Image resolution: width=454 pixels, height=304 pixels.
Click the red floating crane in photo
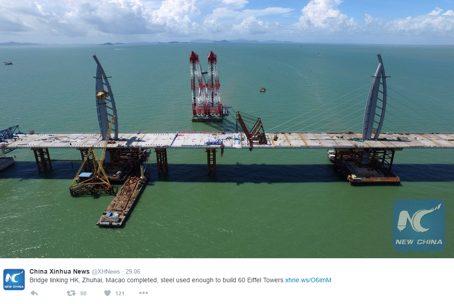[206, 87]
